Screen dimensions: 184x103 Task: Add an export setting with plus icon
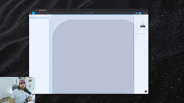pyautogui.click(x=147, y=43)
